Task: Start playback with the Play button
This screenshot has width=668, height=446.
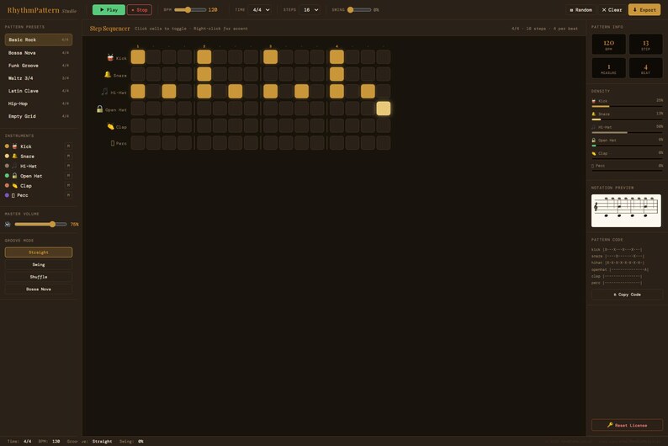Action: coord(109,10)
